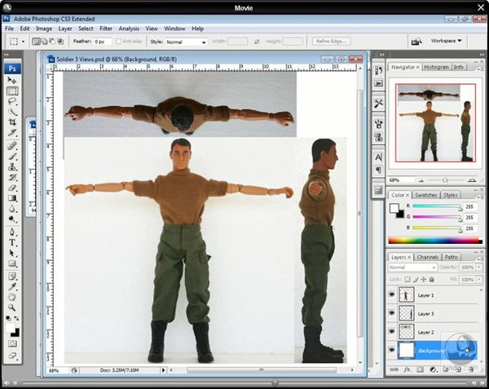The image size is (489, 389).
Task: Toggle Quick Mask mode
Action: click(x=12, y=344)
